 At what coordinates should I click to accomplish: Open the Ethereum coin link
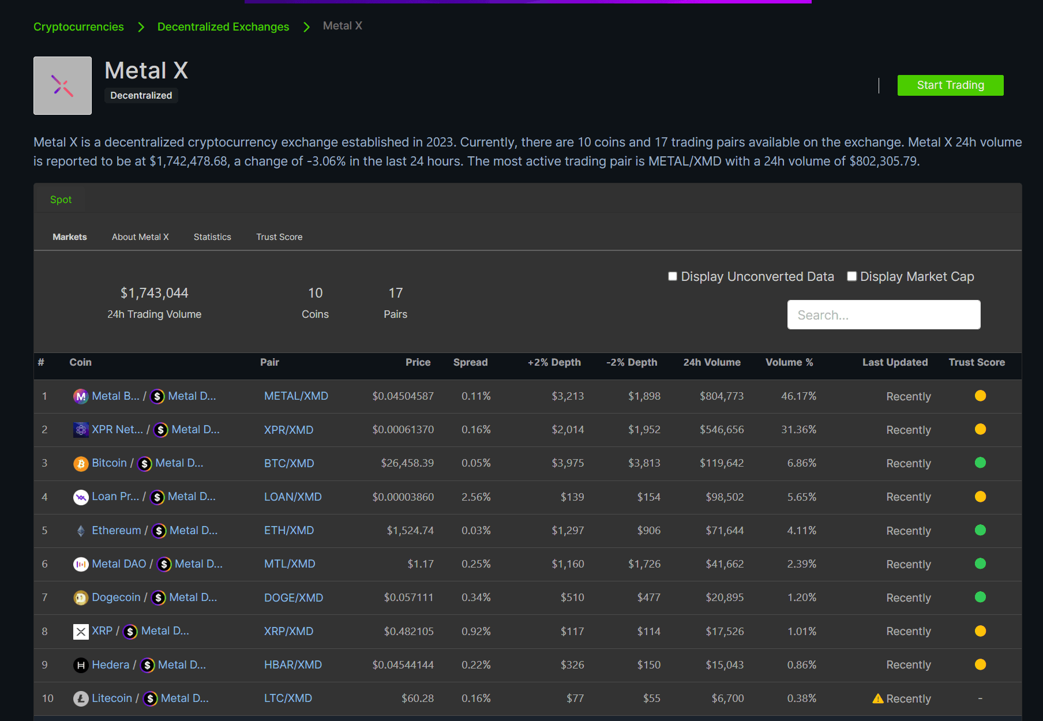[117, 531]
